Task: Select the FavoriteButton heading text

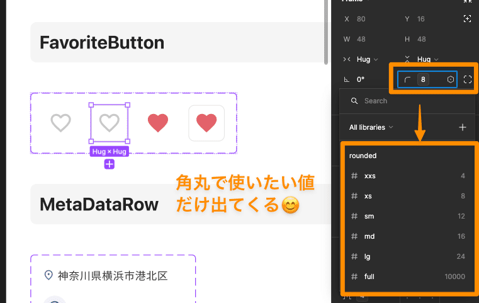Action: tap(102, 42)
